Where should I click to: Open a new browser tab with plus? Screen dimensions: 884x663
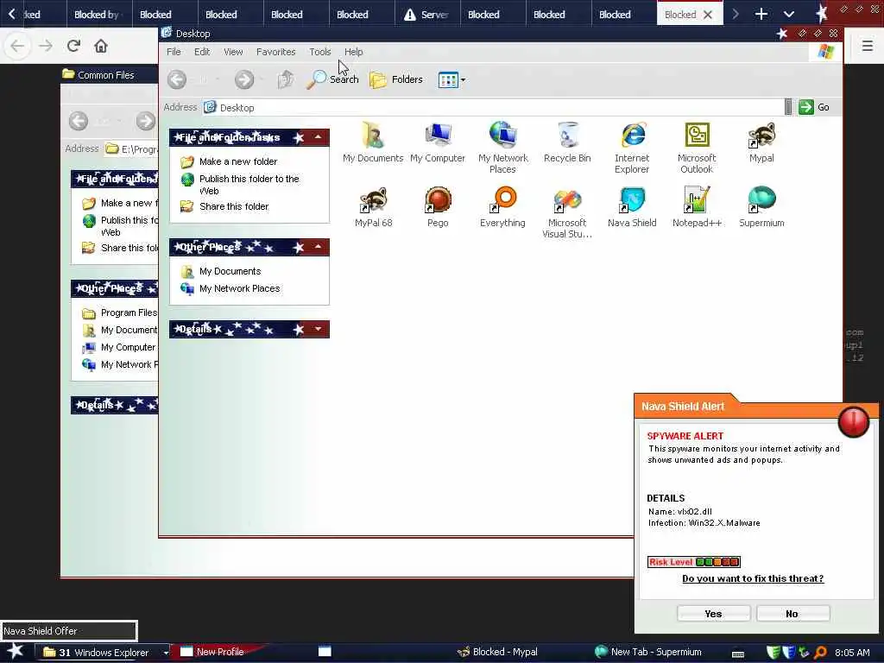tap(761, 14)
